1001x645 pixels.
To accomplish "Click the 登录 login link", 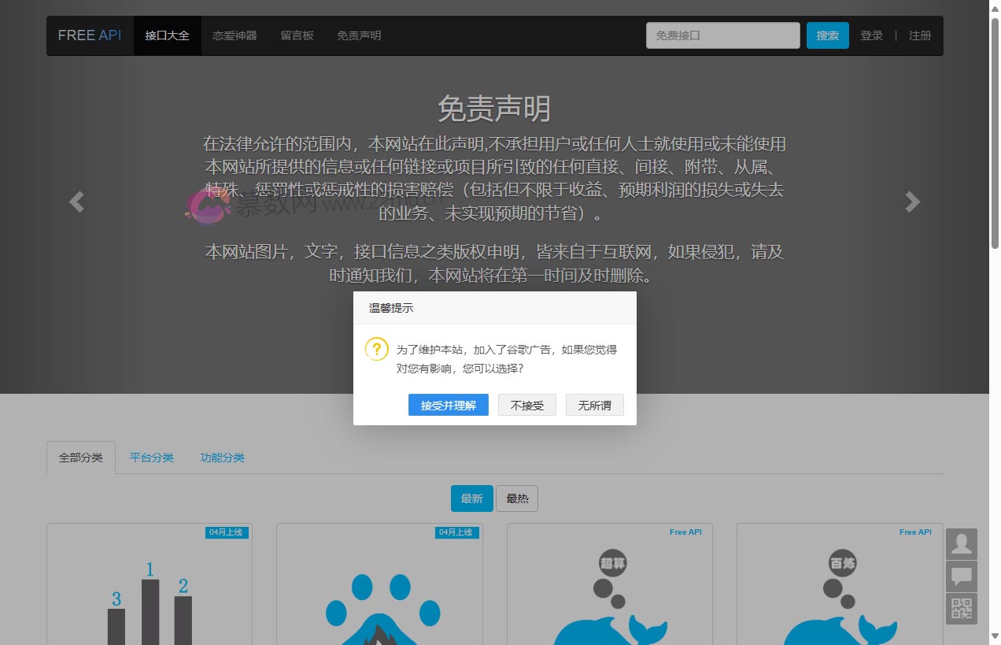I will click(x=871, y=35).
